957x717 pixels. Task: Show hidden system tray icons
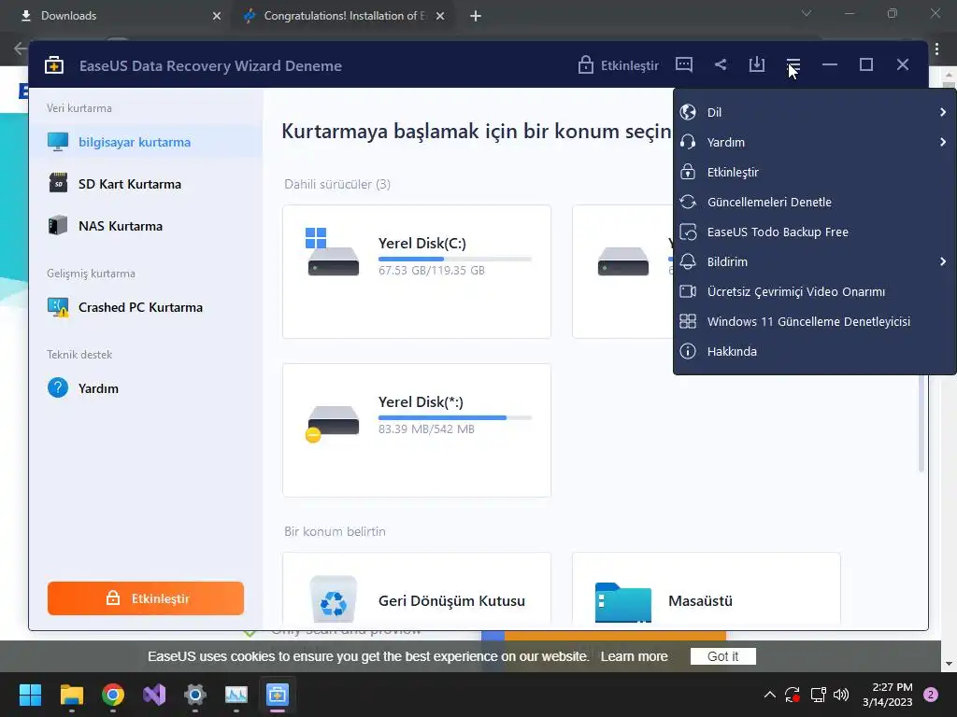[x=770, y=695]
